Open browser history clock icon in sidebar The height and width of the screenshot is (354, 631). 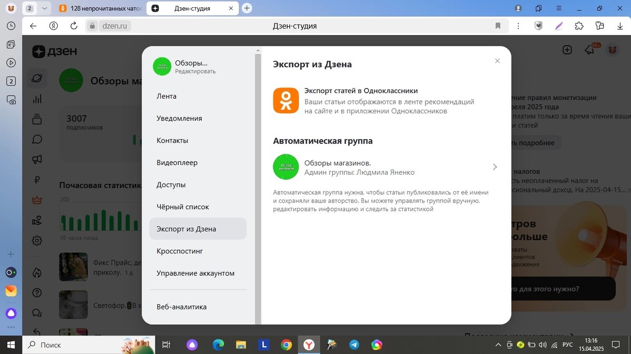pos(11,26)
